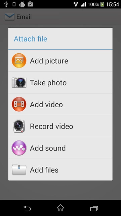Tap the Attach file dialog title
The height and width of the screenshot is (216, 121).
[31, 39]
